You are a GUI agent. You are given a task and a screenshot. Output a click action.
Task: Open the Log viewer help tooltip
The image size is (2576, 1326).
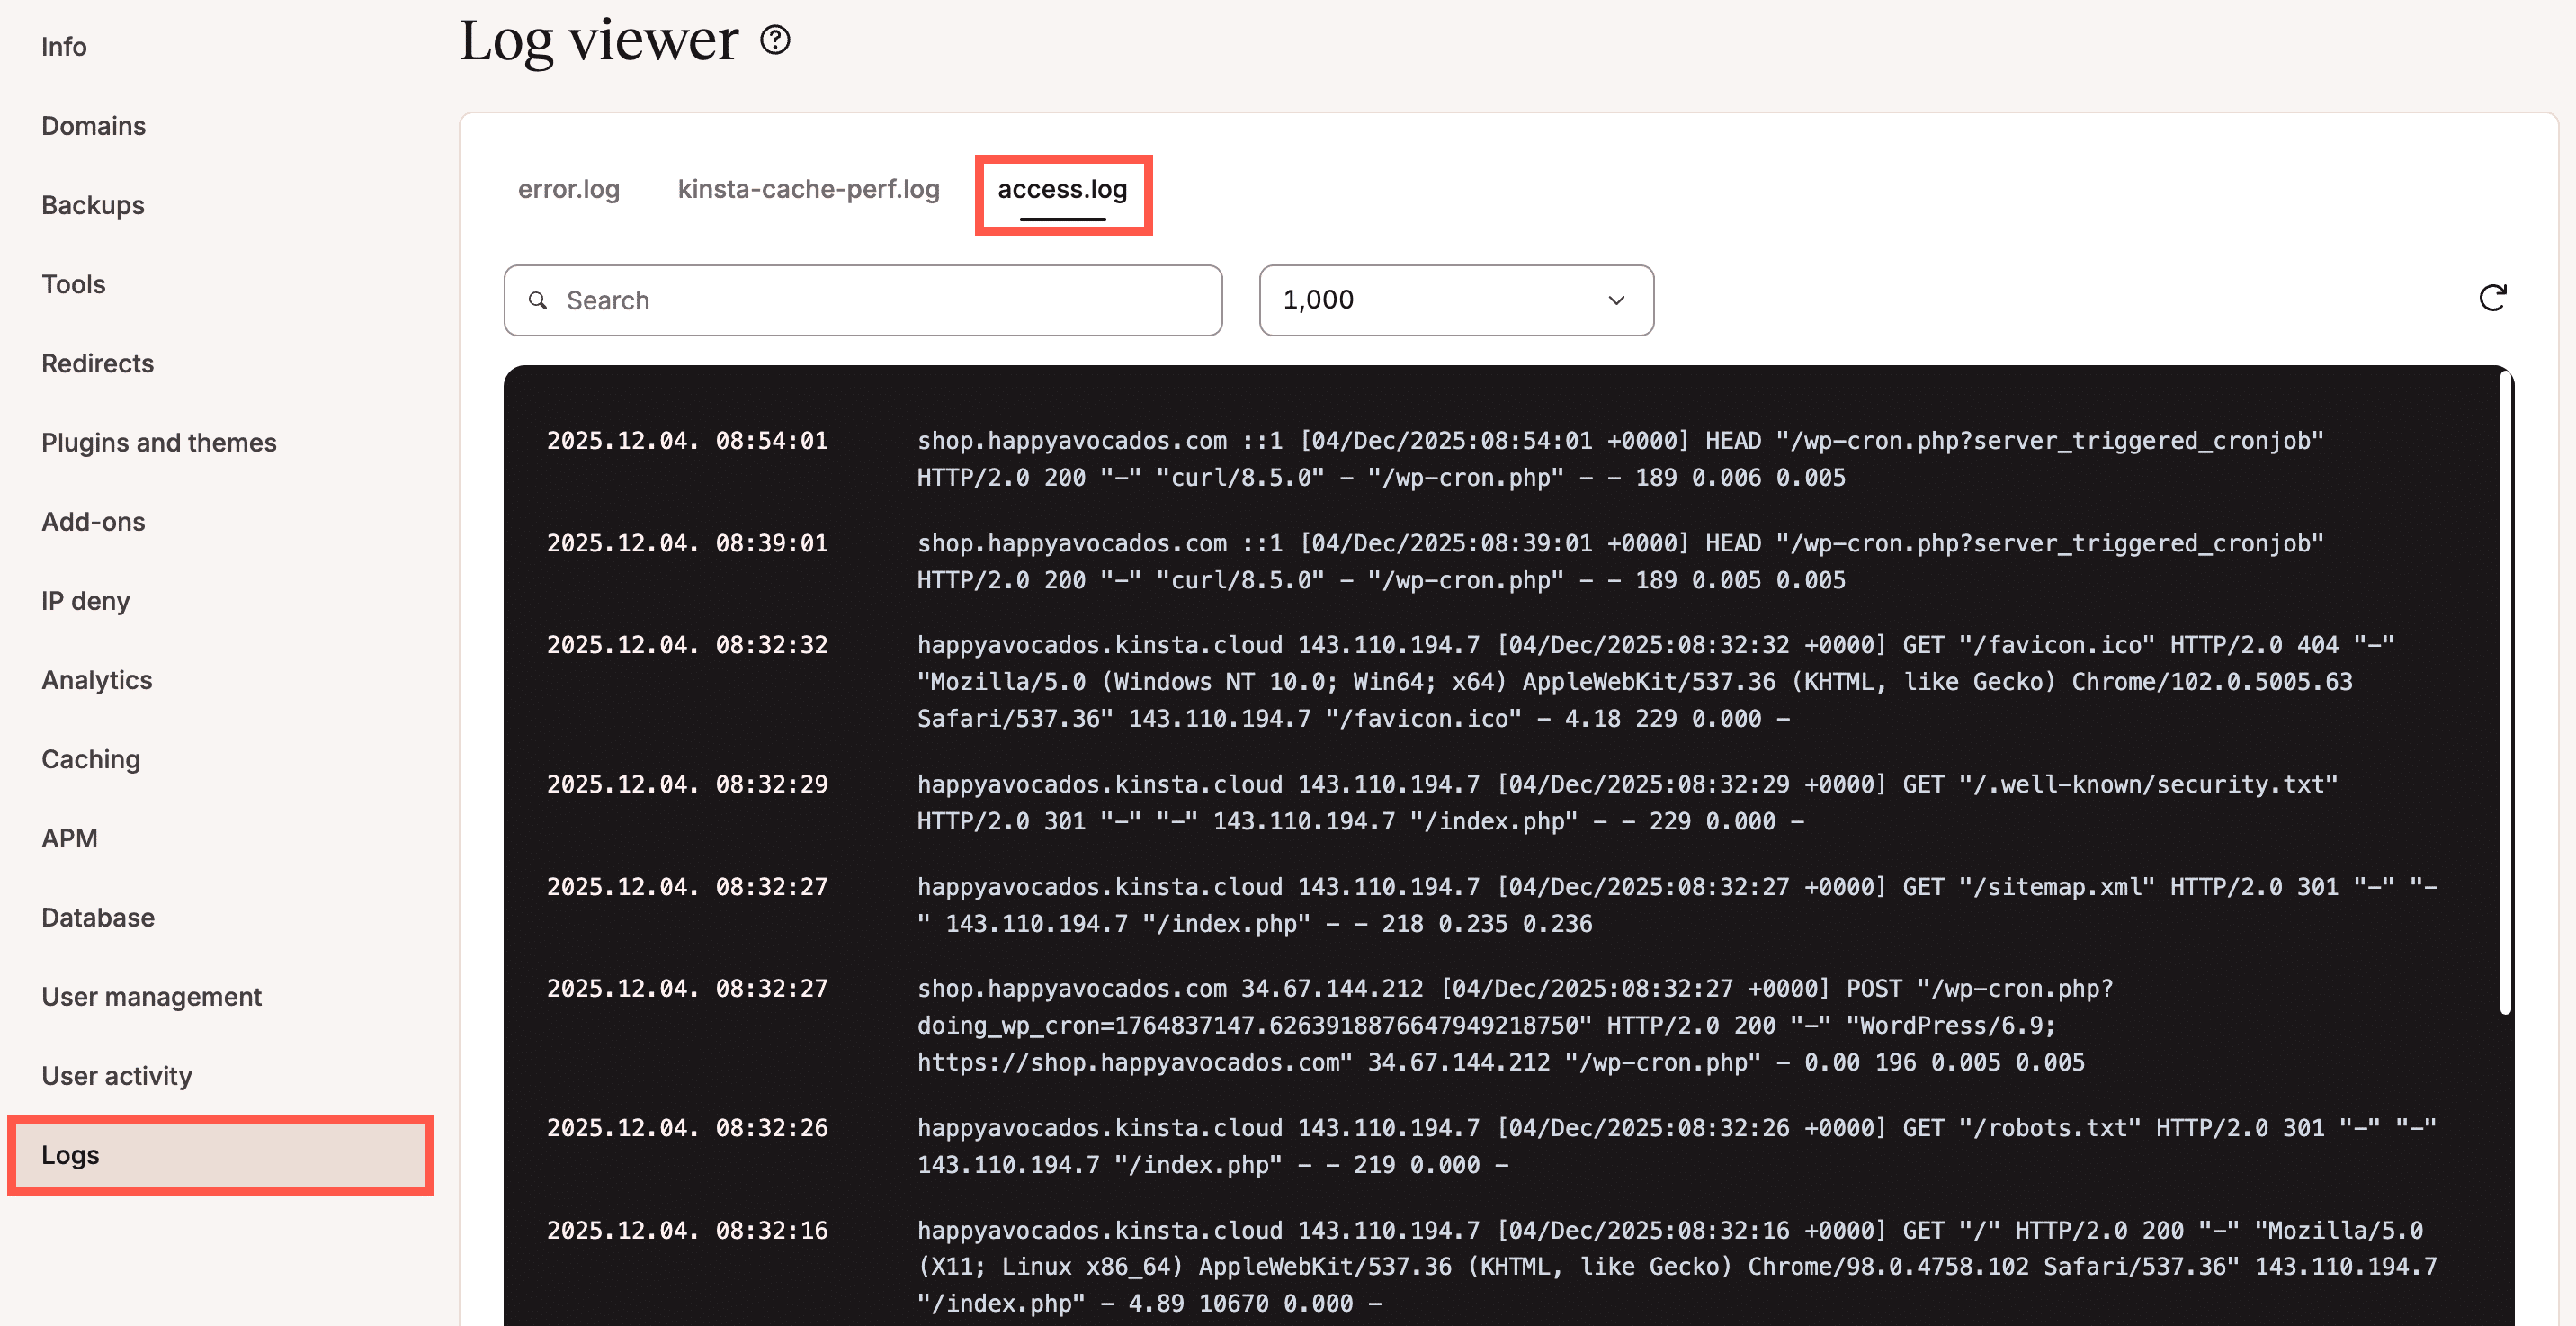coord(777,41)
